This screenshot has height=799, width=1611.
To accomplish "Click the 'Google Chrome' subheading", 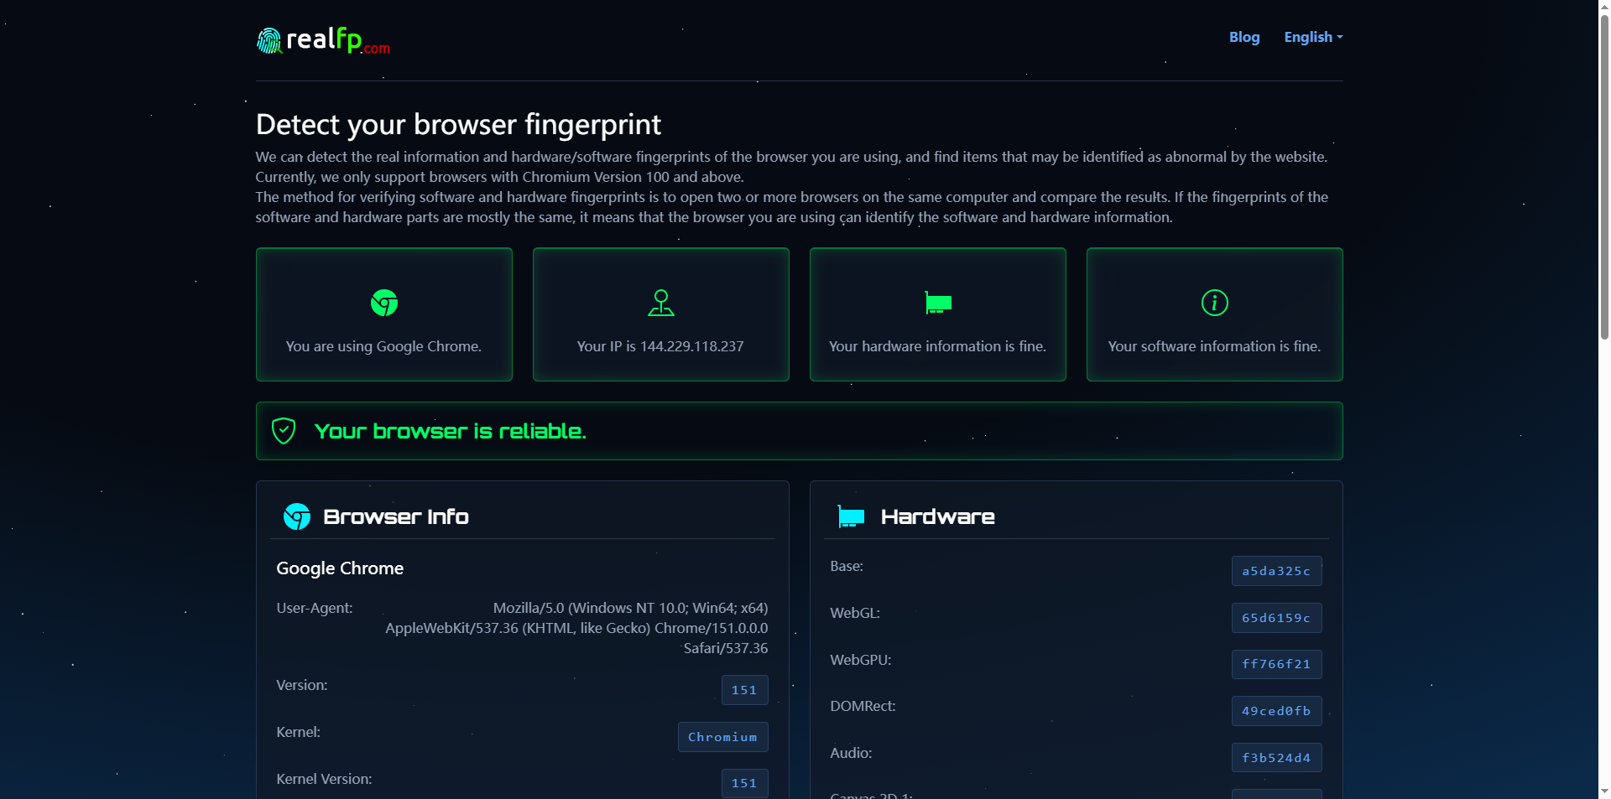I will pos(340,568).
